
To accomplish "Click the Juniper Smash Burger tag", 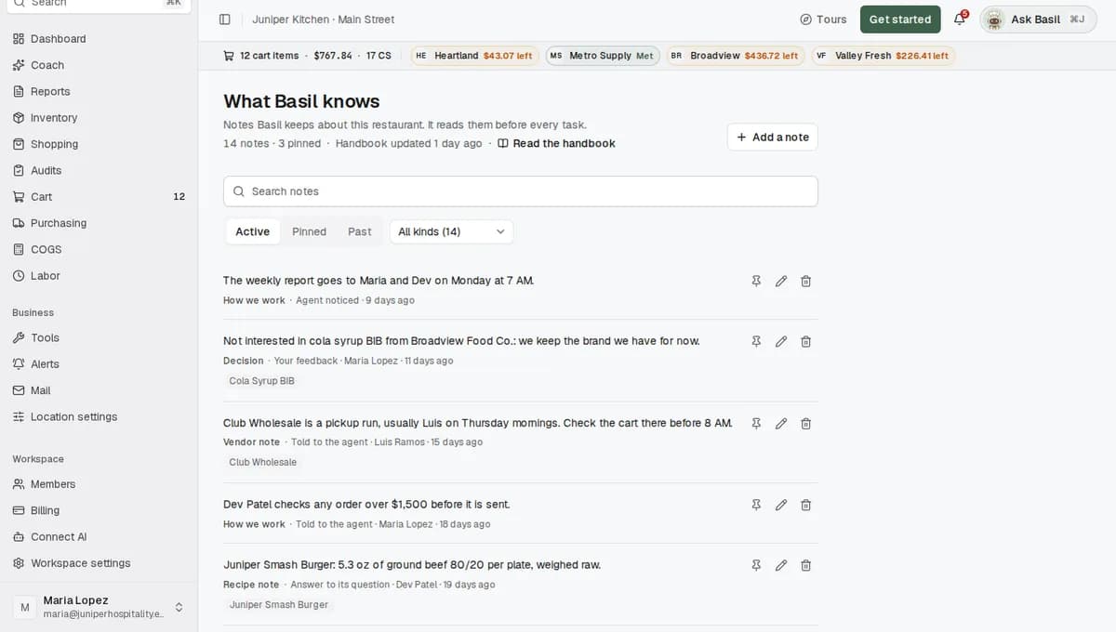I will click(x=279, y=605).
